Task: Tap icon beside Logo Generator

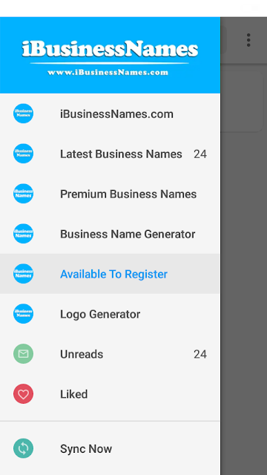Action: (23, 314)
